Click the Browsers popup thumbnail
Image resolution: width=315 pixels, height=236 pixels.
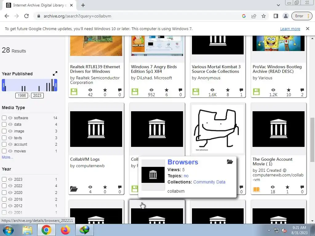click(153, 175)
